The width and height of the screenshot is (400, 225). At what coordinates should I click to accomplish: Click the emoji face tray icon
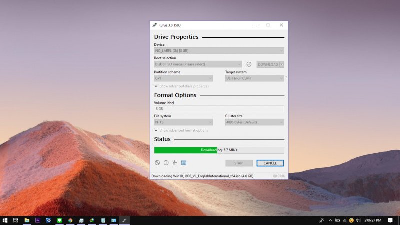point(351,220)
